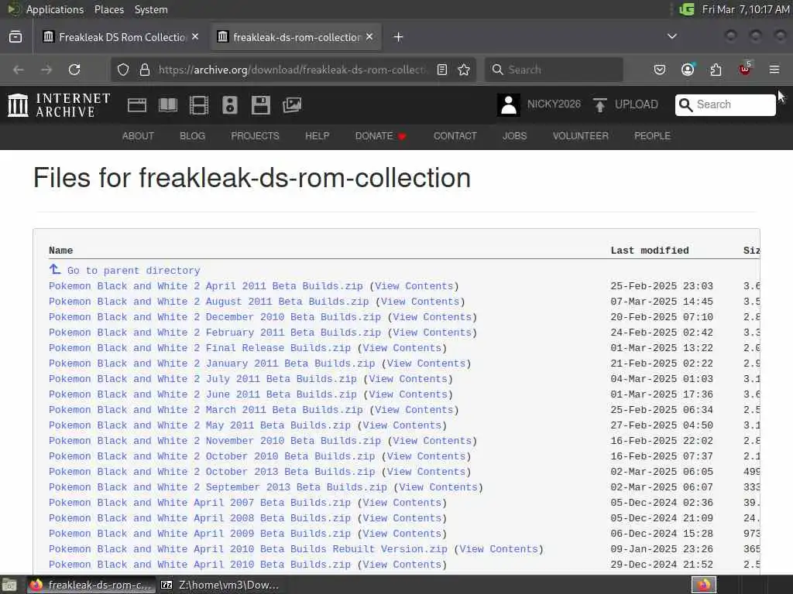View contents of April 2007 Beta Builds

pyautogui.click(x=402, y=503)
